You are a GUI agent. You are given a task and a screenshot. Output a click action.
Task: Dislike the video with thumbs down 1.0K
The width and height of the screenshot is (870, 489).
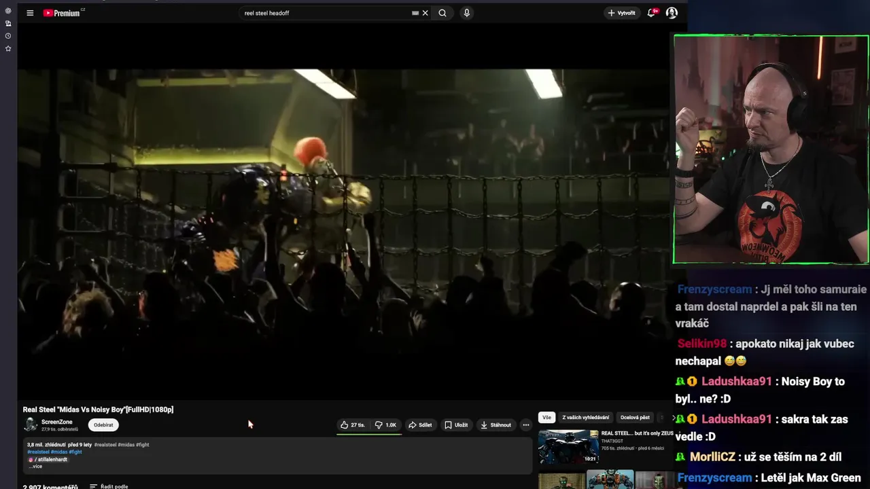386,425
